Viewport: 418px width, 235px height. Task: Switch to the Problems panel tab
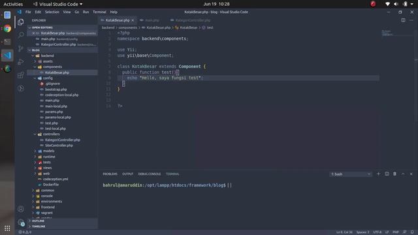(110, 174)
